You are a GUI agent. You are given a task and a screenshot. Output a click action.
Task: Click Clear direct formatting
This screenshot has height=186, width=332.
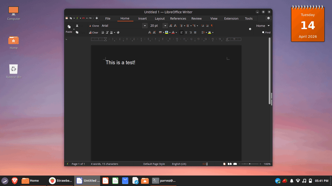point(94,33)
